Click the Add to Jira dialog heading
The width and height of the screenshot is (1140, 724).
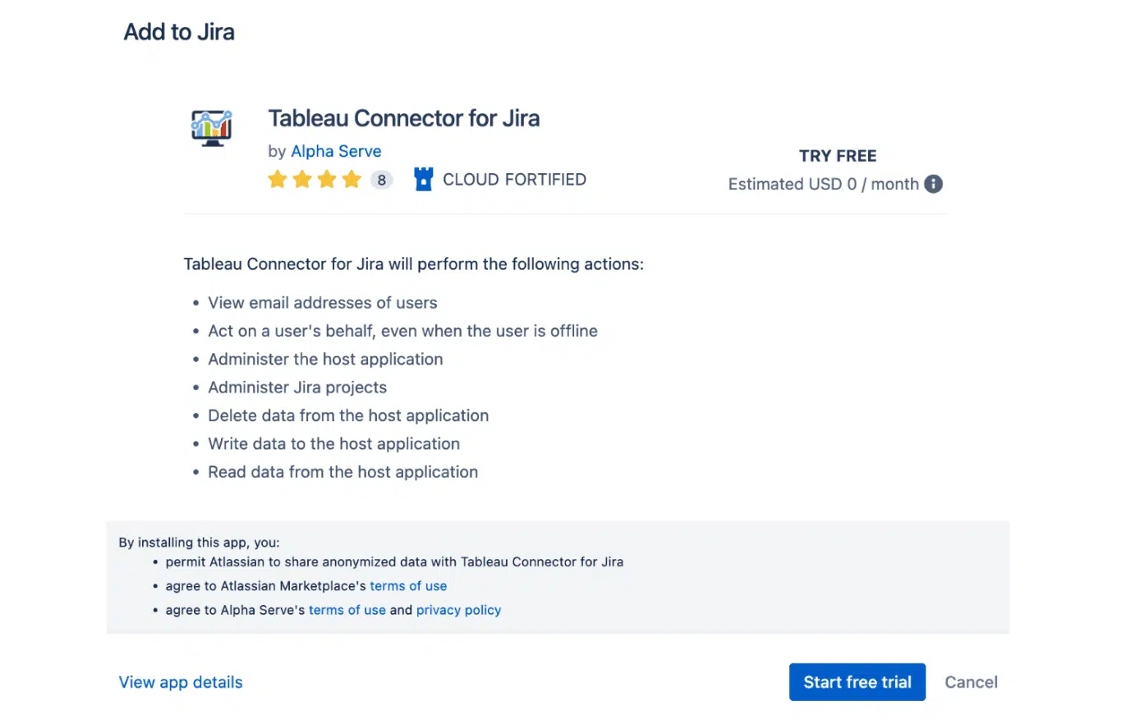coord(179,32)
